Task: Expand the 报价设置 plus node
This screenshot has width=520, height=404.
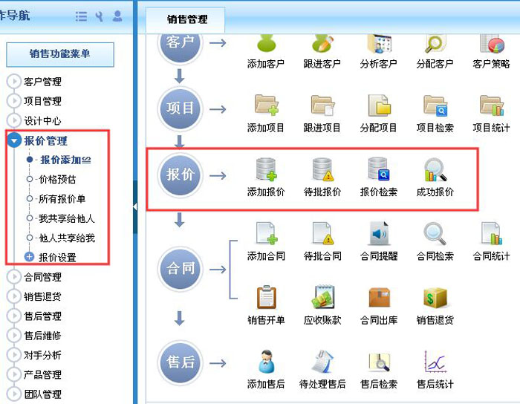Action: (29, 256)
